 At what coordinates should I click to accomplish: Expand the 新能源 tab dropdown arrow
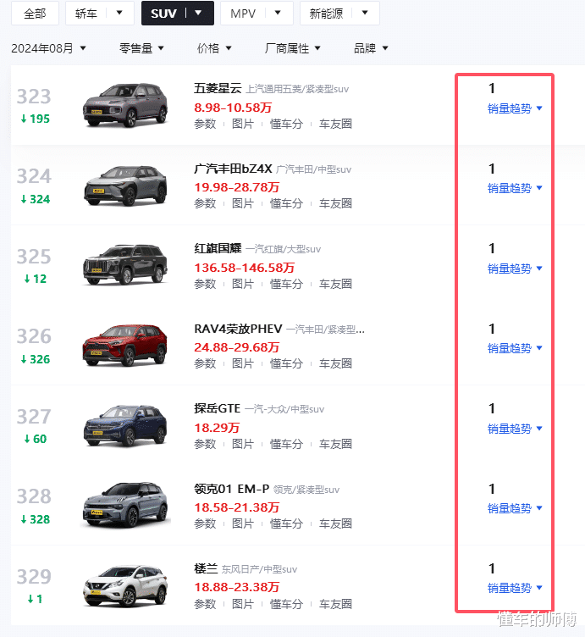(x=365, y=13)
